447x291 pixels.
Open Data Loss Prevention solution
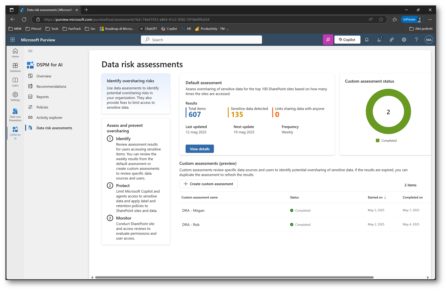click(x=15, y=115)
